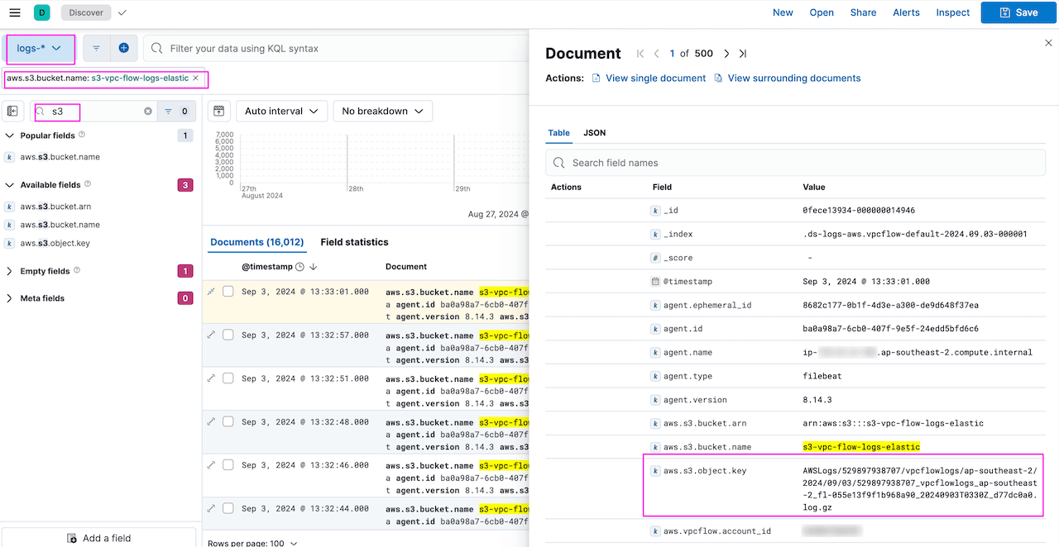
Task: Collapse the fields sidebar with its toggle icon
Action: (12, 111)
